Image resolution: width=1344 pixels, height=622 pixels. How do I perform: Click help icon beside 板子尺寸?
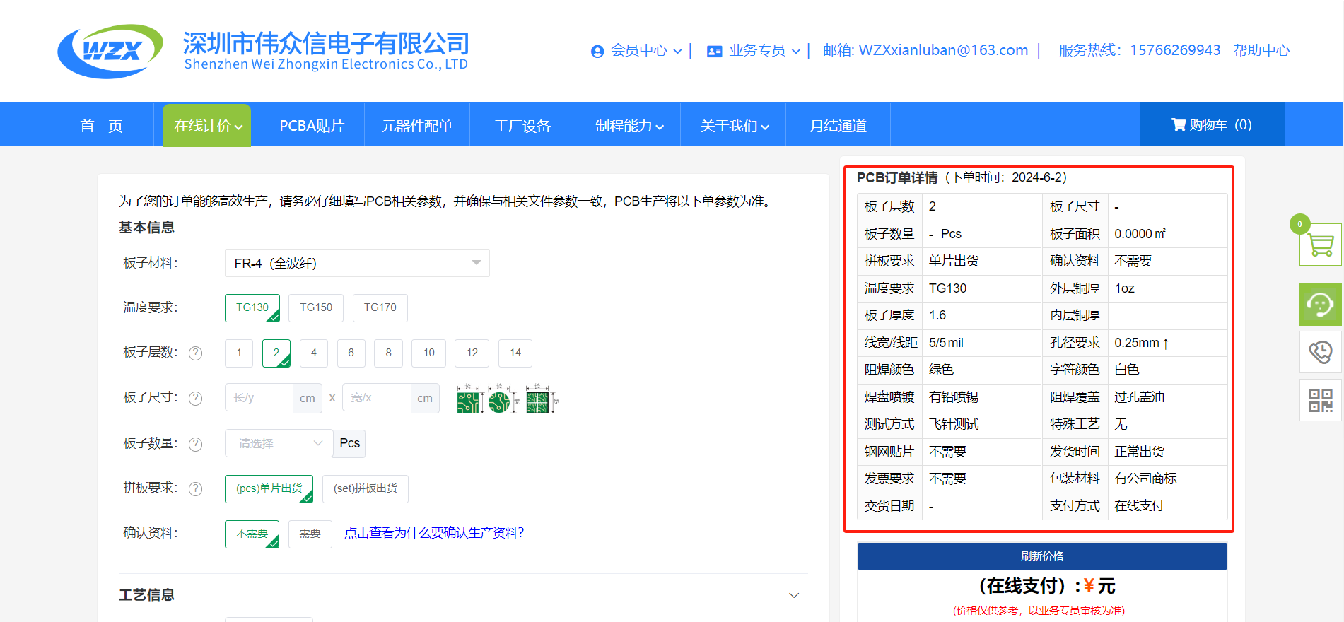point(196,399)
